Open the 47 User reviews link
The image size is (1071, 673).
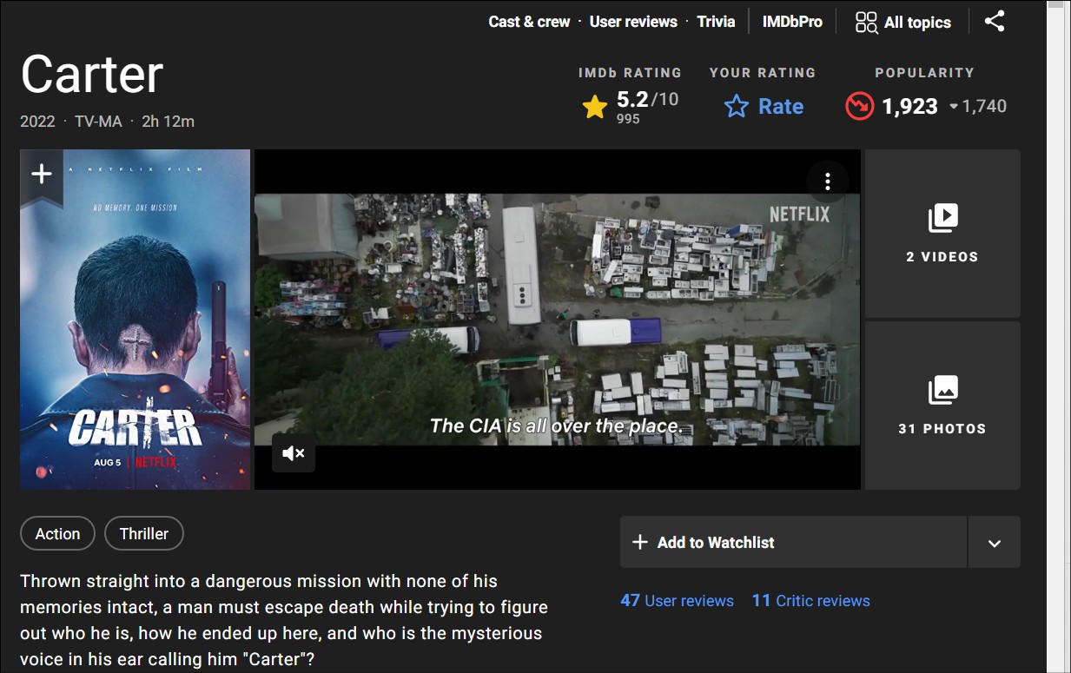tap(677, 601)
